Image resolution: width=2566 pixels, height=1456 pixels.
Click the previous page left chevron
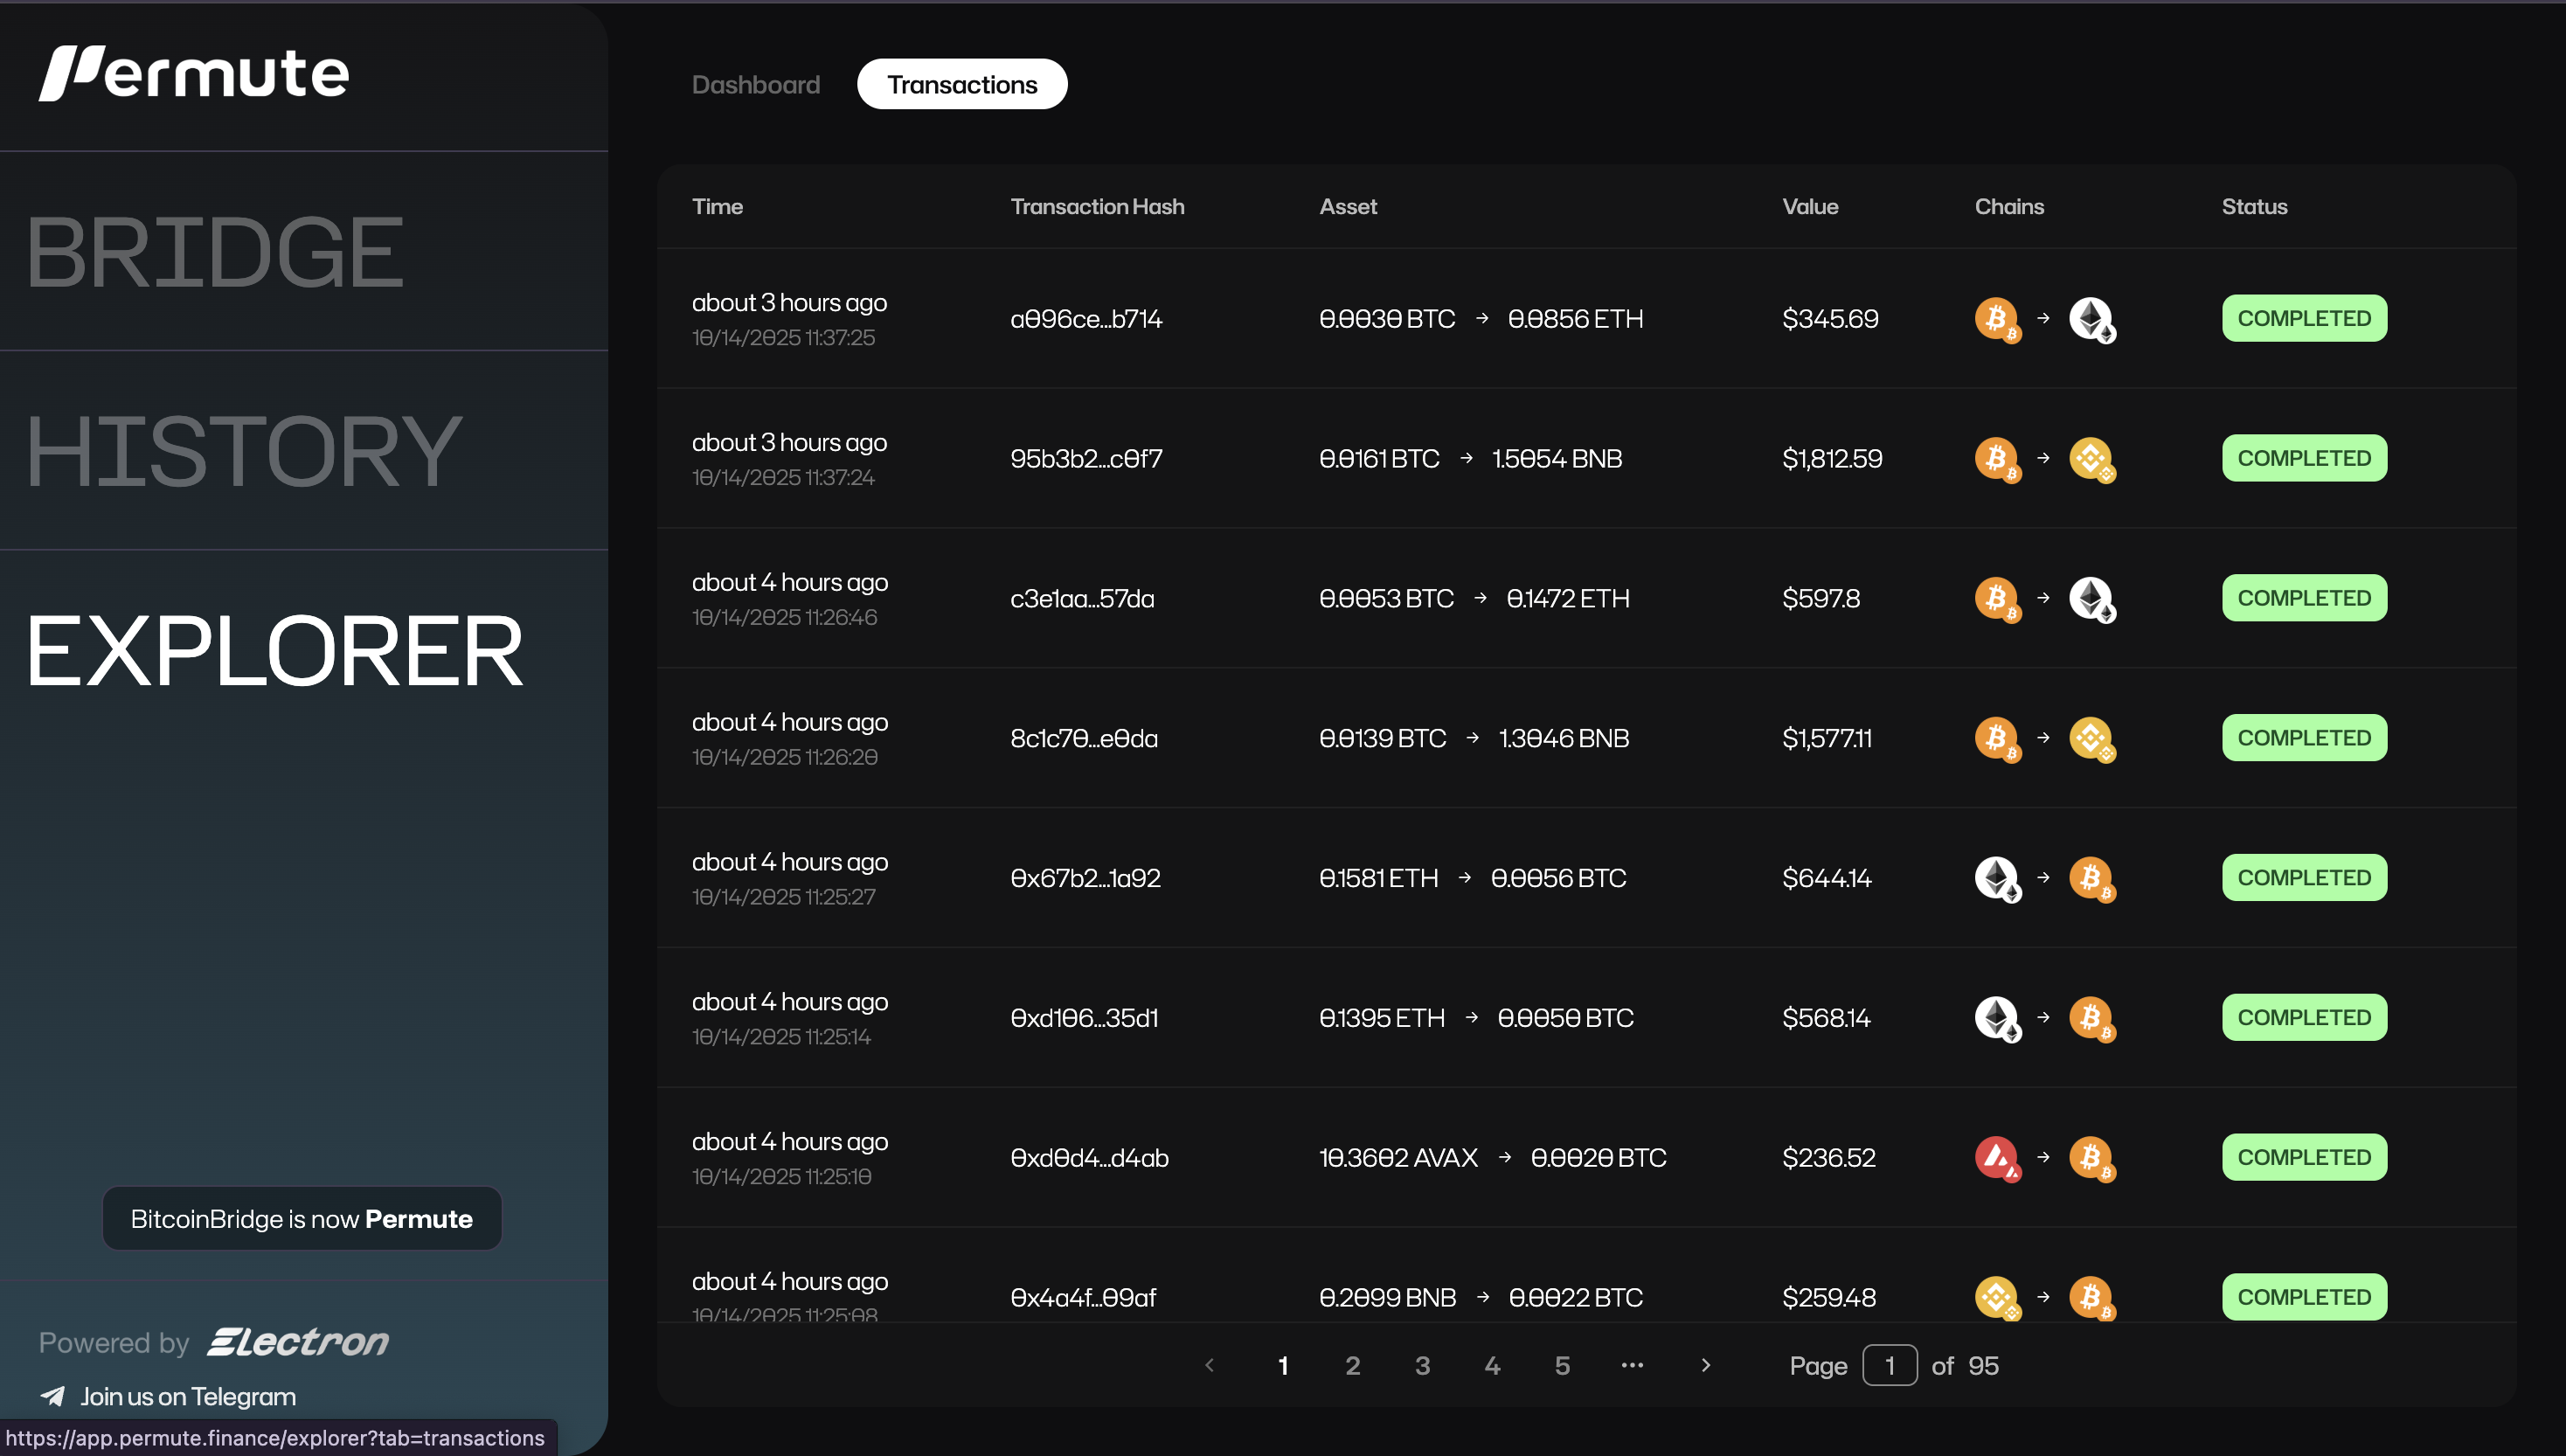tap(1209, 1365)
